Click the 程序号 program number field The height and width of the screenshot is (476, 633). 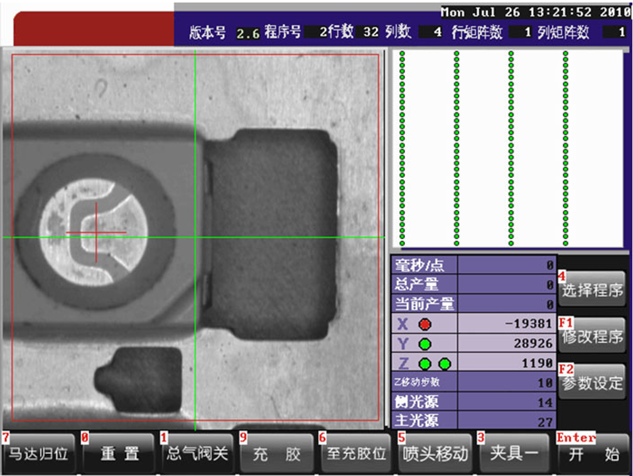(x=315, y=32)
